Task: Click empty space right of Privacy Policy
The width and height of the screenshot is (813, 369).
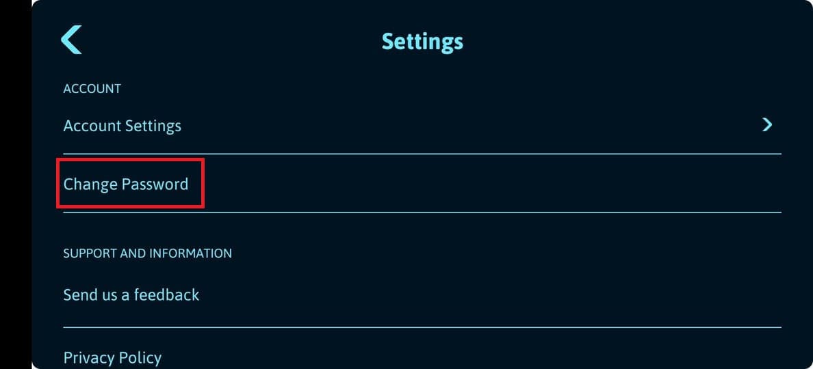Action: pos(479,357)
